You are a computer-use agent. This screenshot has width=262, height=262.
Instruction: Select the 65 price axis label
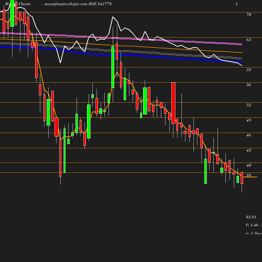click(x=249, y=40)
